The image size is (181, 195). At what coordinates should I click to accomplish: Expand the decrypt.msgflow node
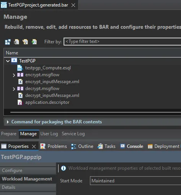(14, 89)
